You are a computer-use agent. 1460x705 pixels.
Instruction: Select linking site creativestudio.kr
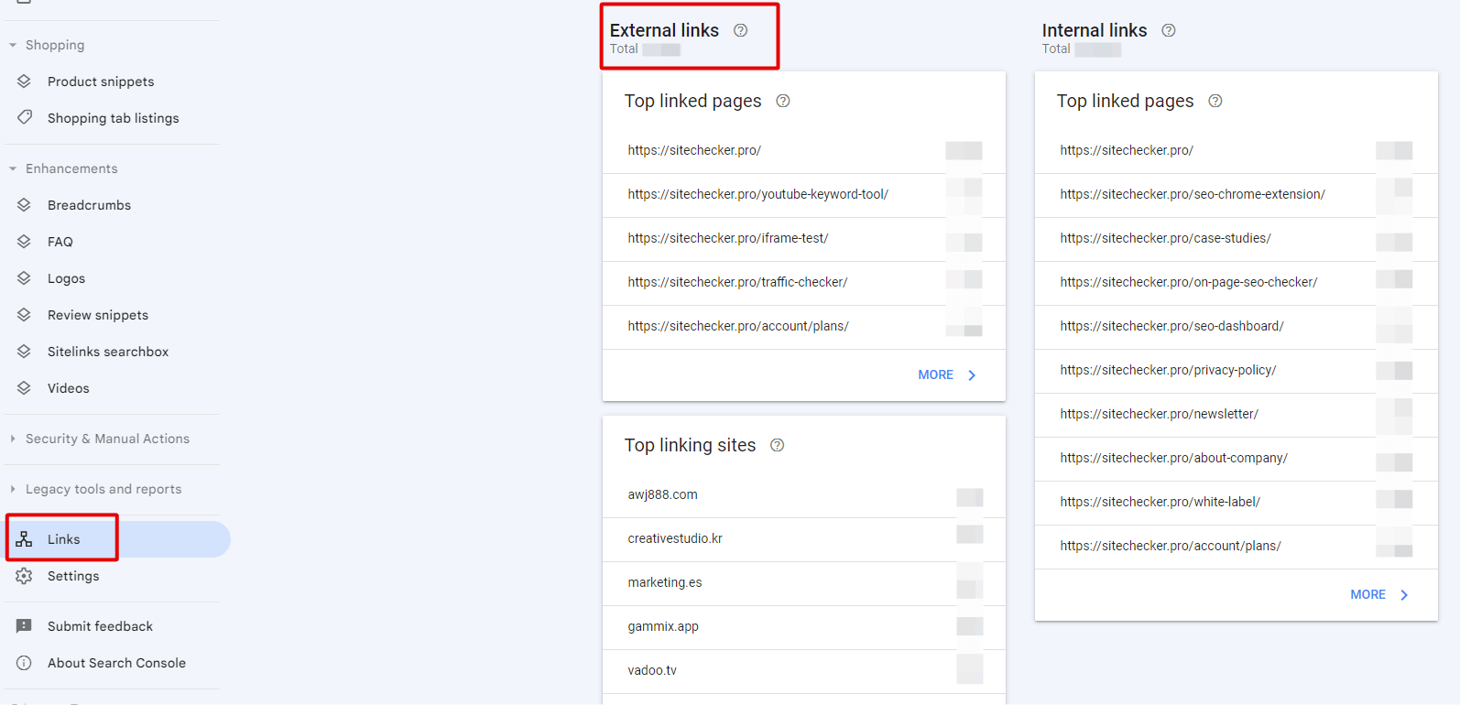click(x=804, y=539)
